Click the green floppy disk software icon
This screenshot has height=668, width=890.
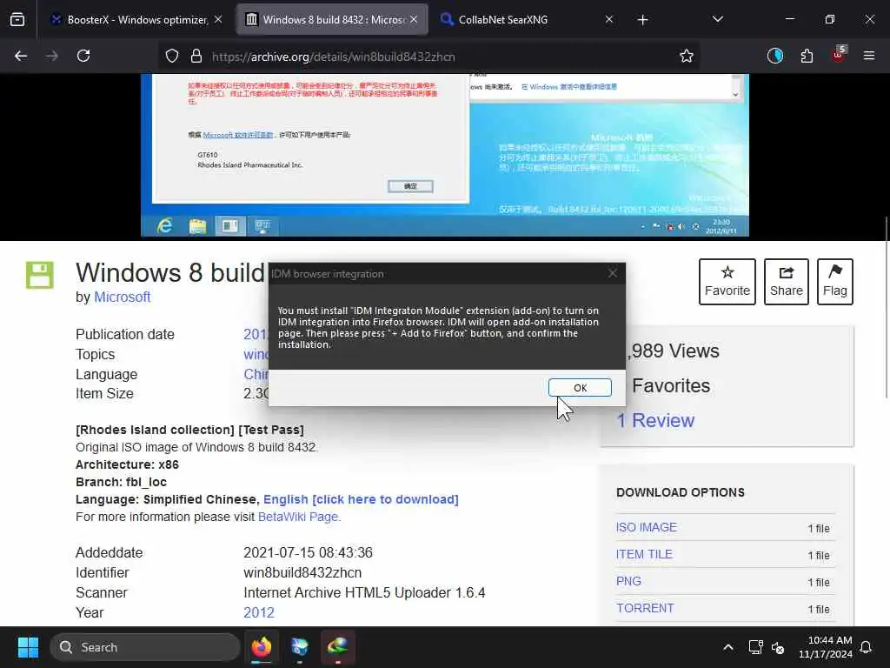(40, 275)
